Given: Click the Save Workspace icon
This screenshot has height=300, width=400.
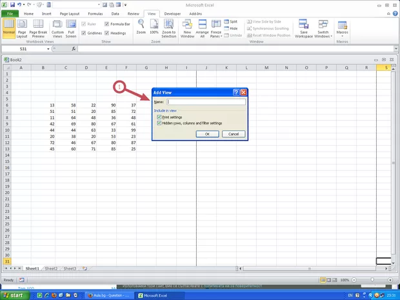Looking at the screenshot, I should 304,28.
